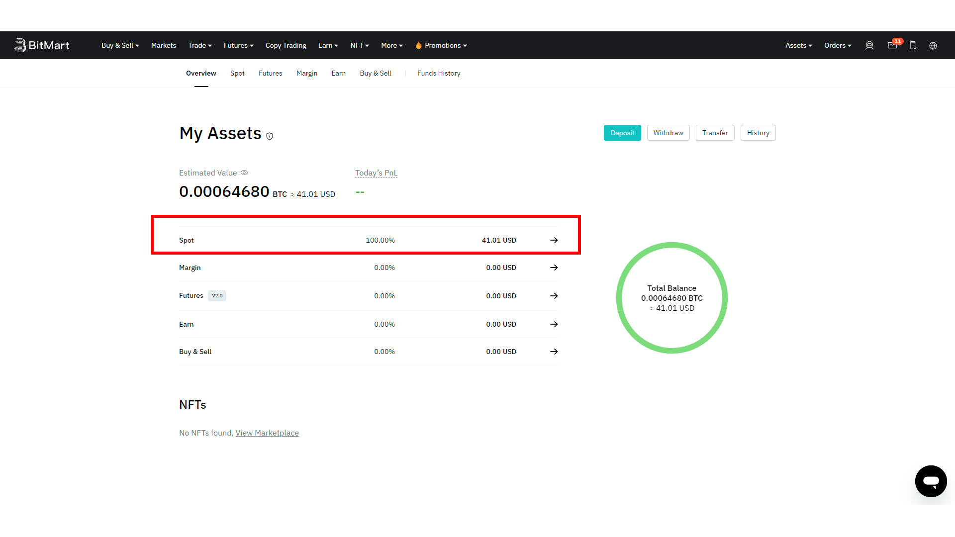
Task: Switch to Funds History tab
Action: 439,73
